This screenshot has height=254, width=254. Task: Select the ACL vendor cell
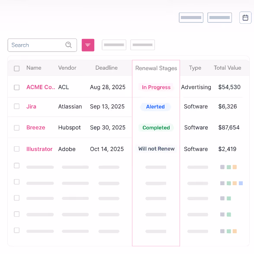(64, 87)
